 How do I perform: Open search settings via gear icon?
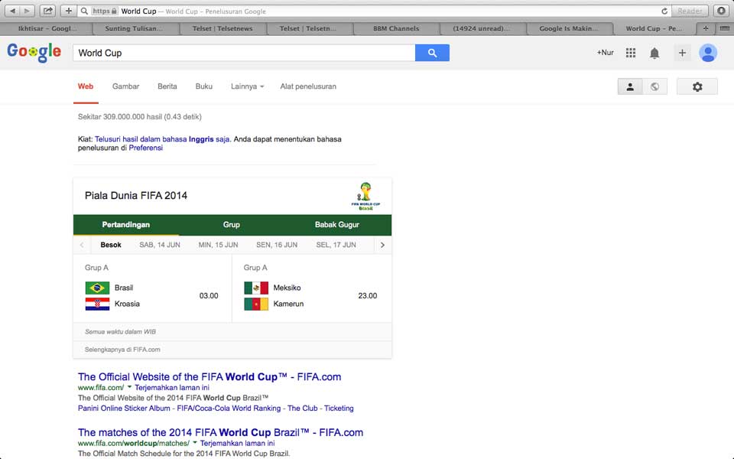pos(697,86)
